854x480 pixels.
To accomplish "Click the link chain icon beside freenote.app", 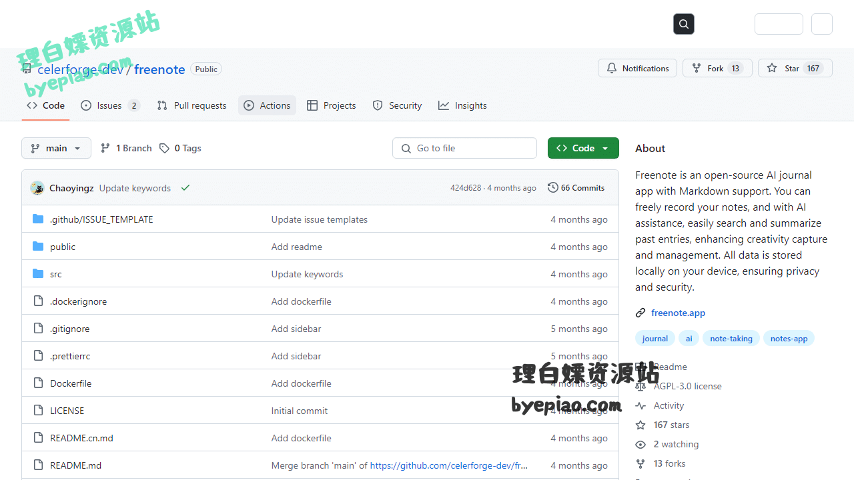I will 640,313.
